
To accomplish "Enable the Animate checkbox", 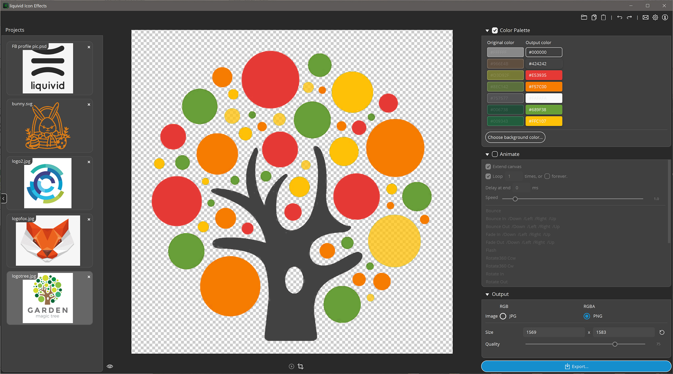I will point(495,154).
